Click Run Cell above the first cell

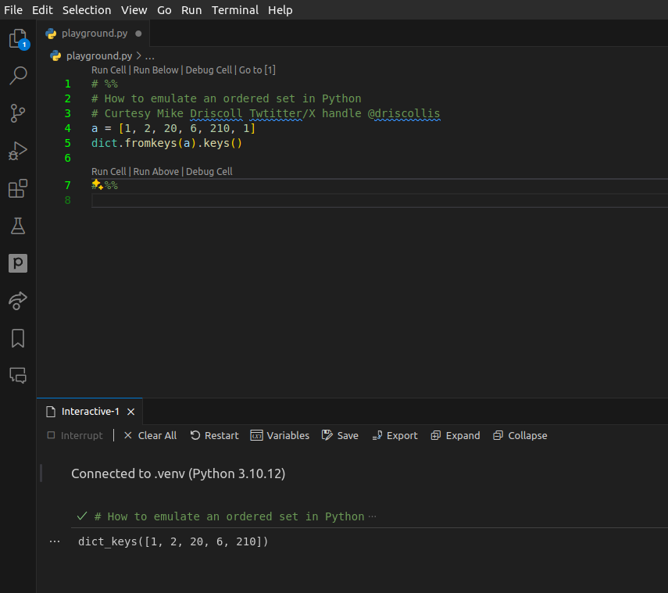(x=109, y=70)
